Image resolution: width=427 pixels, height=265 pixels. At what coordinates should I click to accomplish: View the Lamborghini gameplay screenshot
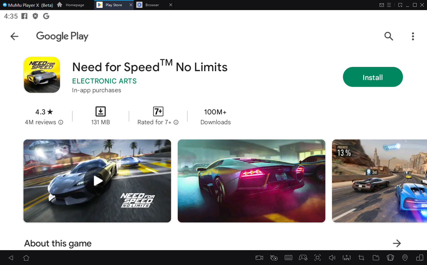pyautogui.click(x=251, y=181)
